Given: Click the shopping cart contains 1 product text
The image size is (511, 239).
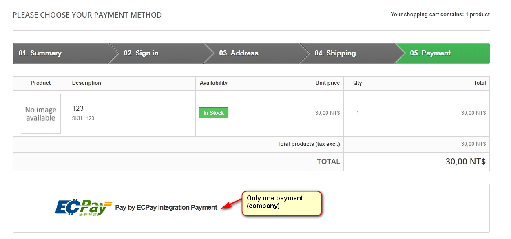Looking at the screenshot, I should (440, 14).
